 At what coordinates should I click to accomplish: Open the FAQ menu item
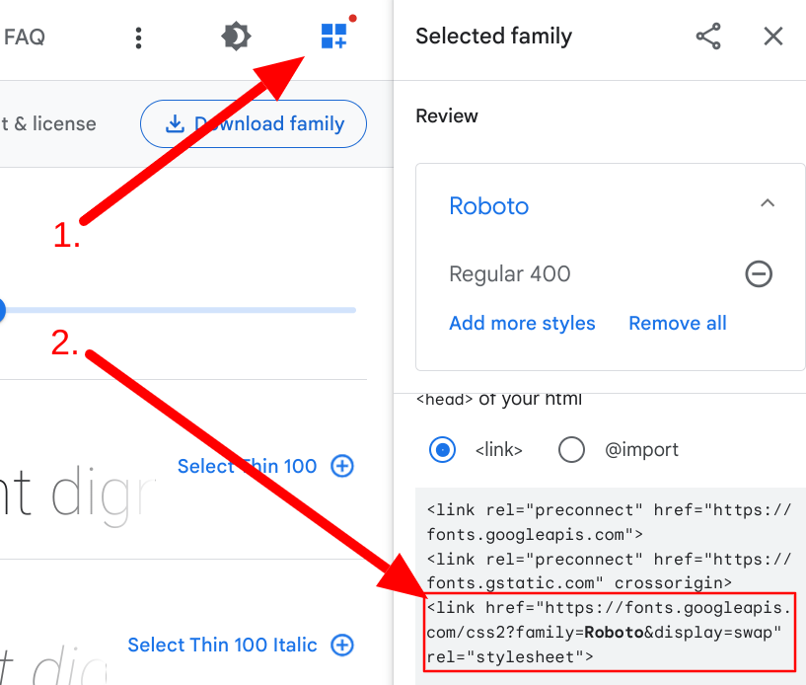click(x=24, y=38)
